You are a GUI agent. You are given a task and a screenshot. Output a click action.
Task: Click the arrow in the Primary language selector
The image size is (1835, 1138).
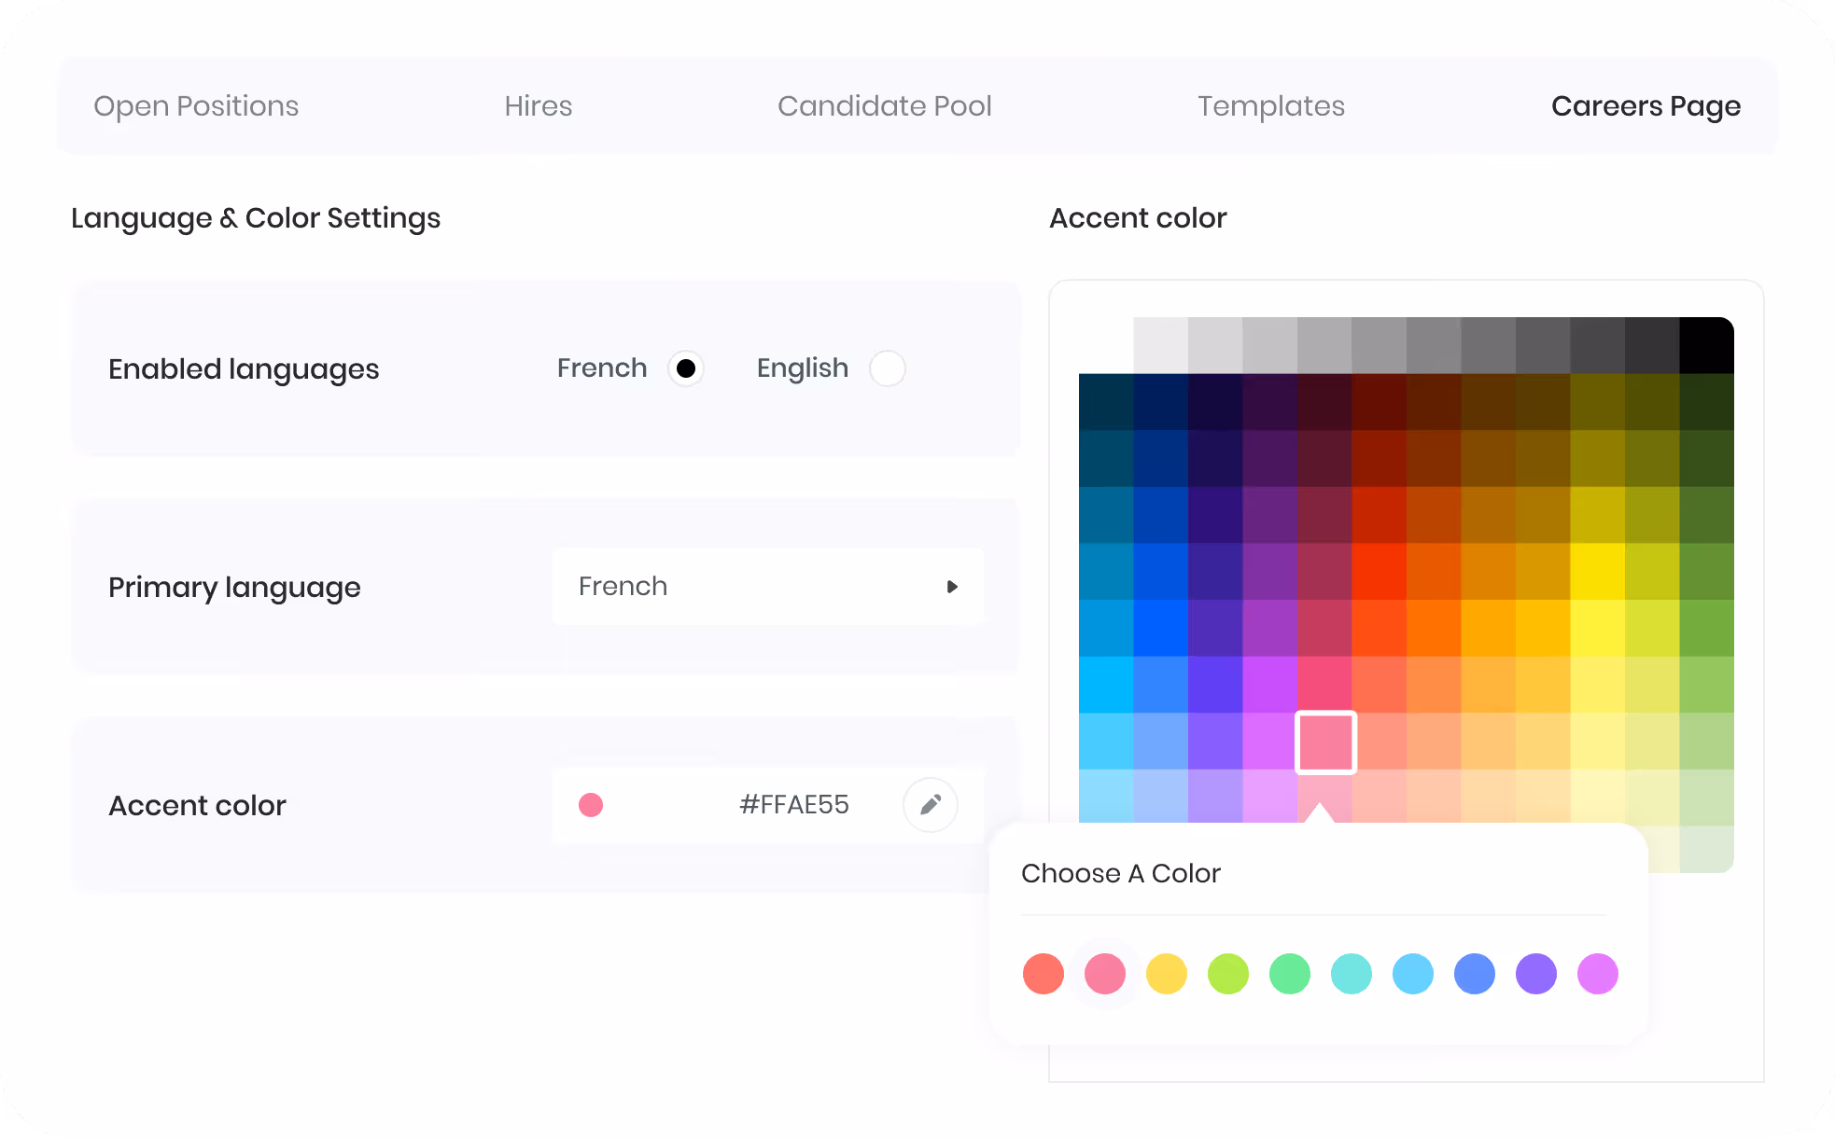[952, 587]
